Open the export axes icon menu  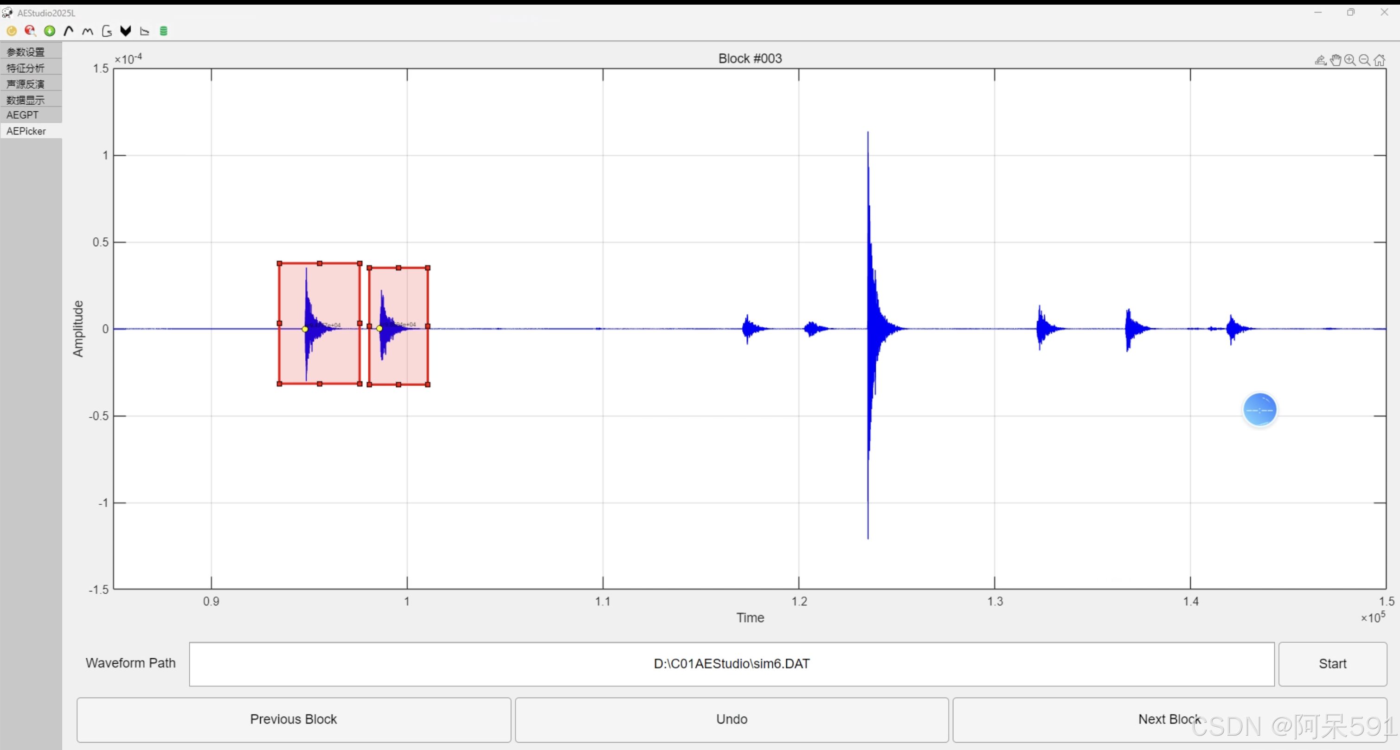[1320, 60]
